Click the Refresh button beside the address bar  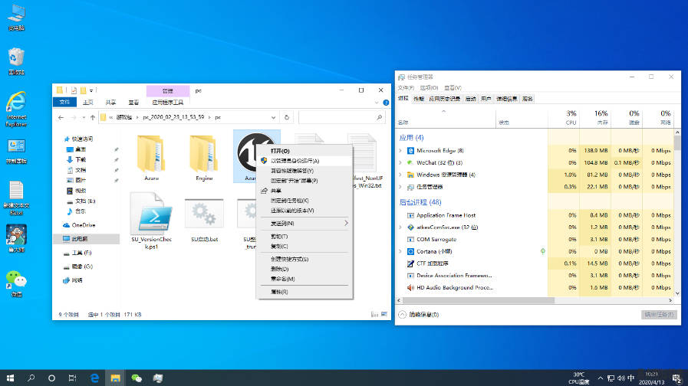[x=286, y=117]
